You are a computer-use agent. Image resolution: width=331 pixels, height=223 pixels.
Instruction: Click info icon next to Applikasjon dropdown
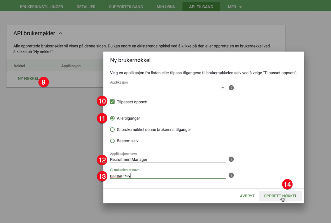231,88
